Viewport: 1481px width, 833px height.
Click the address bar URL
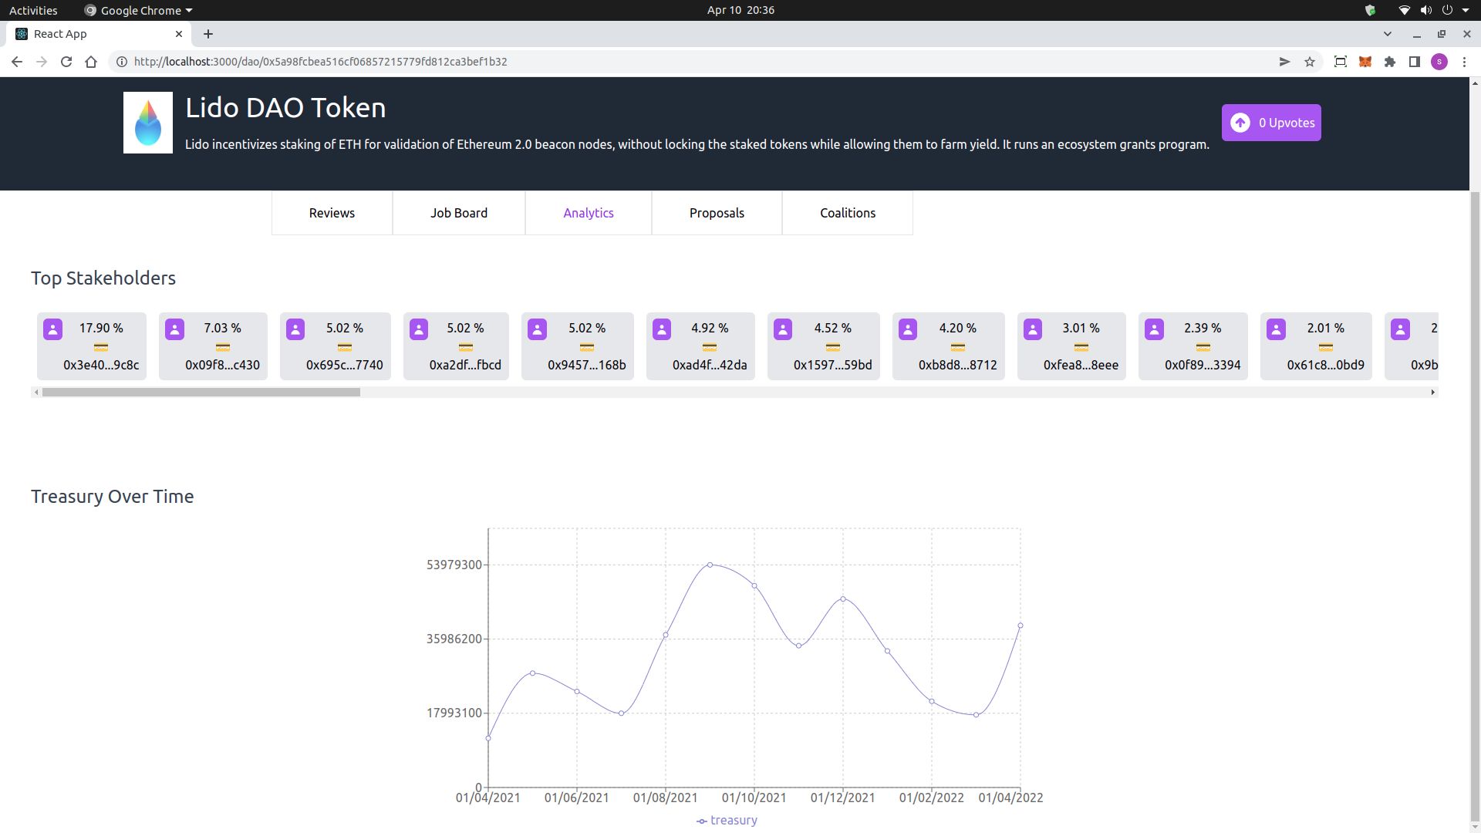click(x=320, y=62)
